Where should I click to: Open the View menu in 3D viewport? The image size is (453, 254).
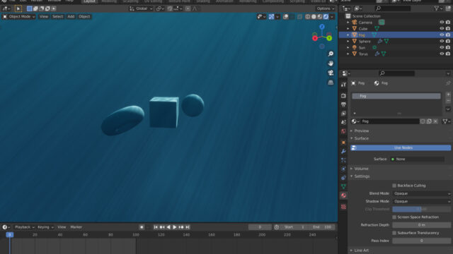[44, 17]
